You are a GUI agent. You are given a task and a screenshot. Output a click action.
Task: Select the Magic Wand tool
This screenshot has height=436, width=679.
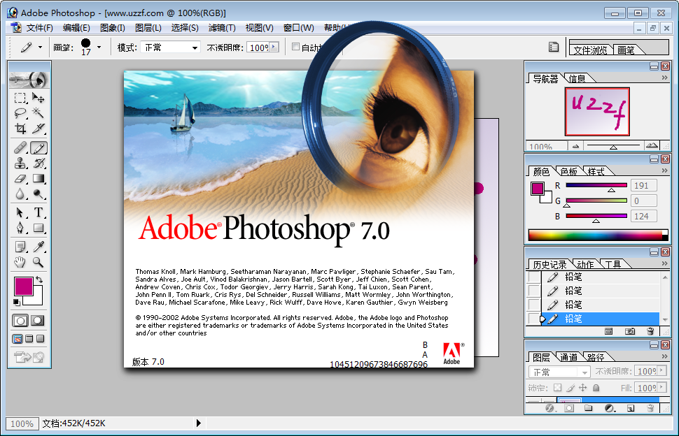pyautogui.click(x=38, y=113)
